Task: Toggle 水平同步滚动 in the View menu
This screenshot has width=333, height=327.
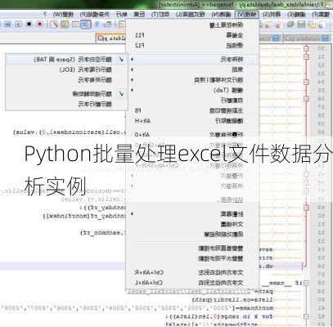Action: pyautogui.click(x=192, y=258)
